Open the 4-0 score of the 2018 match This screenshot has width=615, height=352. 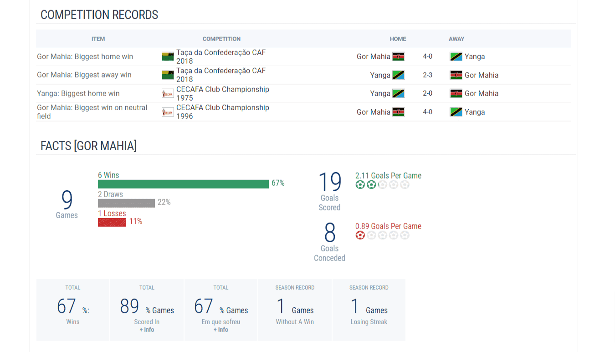[427, 56]
